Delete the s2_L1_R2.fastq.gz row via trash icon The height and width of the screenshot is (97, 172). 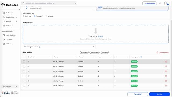(166, 86)
